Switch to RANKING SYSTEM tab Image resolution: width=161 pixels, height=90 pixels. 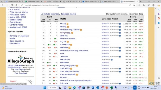[x=110, y=1]
